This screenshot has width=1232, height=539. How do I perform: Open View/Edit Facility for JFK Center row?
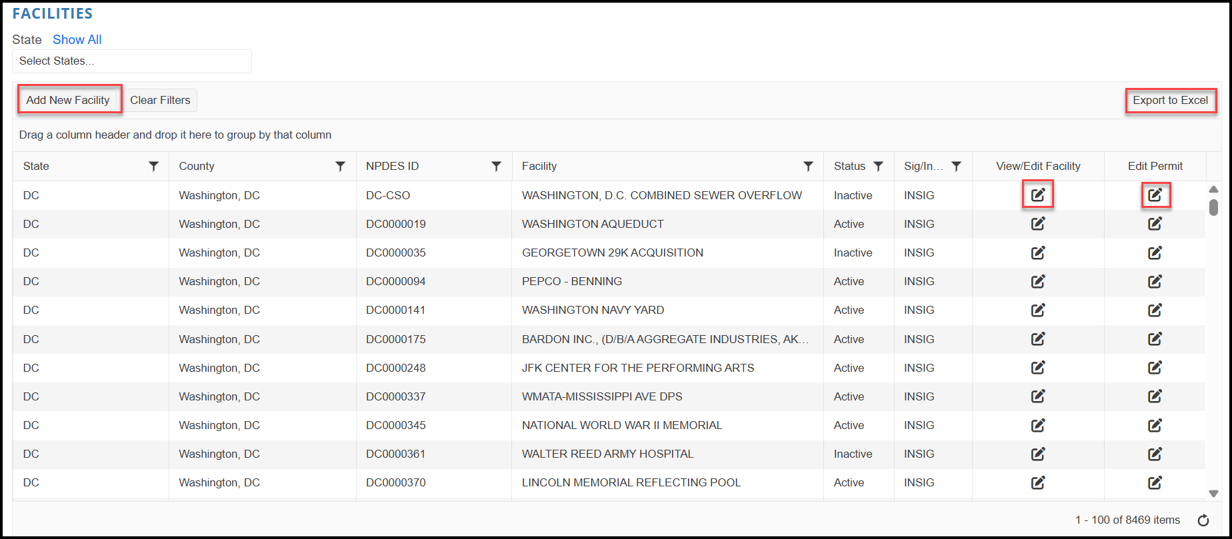[x=1038, y=368]
